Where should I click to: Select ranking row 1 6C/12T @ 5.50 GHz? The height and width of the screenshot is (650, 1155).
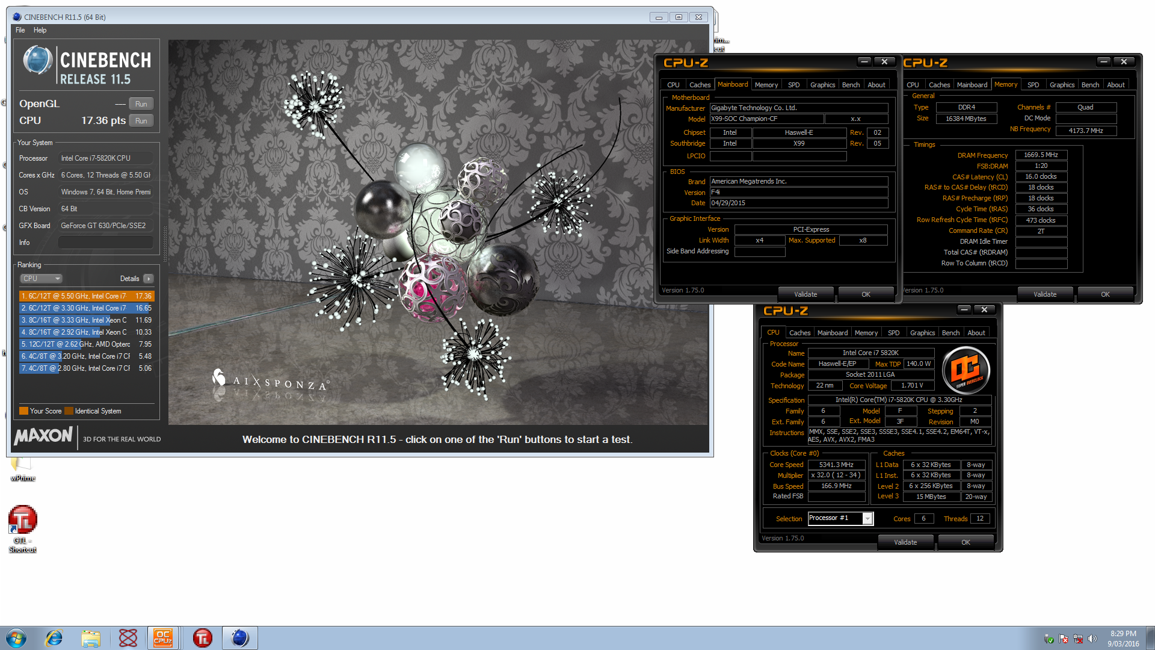[x=87, y=296]
